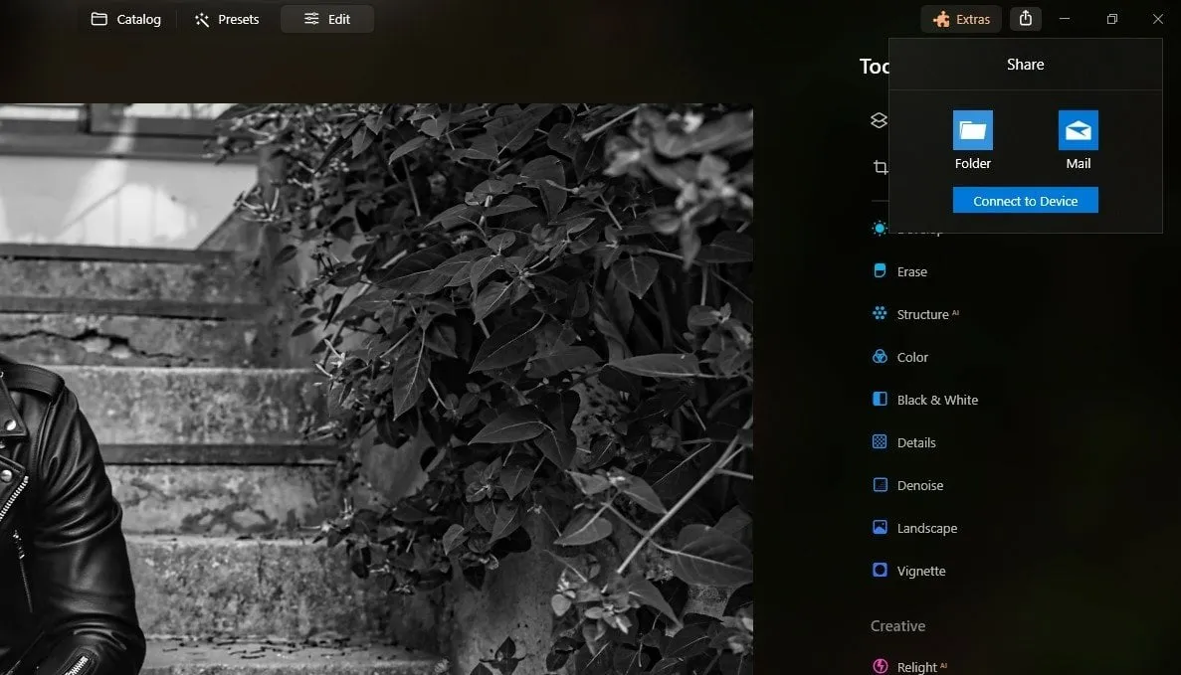The width and height of the screenshot is (1181, 675).
Task: Expand the Landscape tool
Action: pos(926,528)
